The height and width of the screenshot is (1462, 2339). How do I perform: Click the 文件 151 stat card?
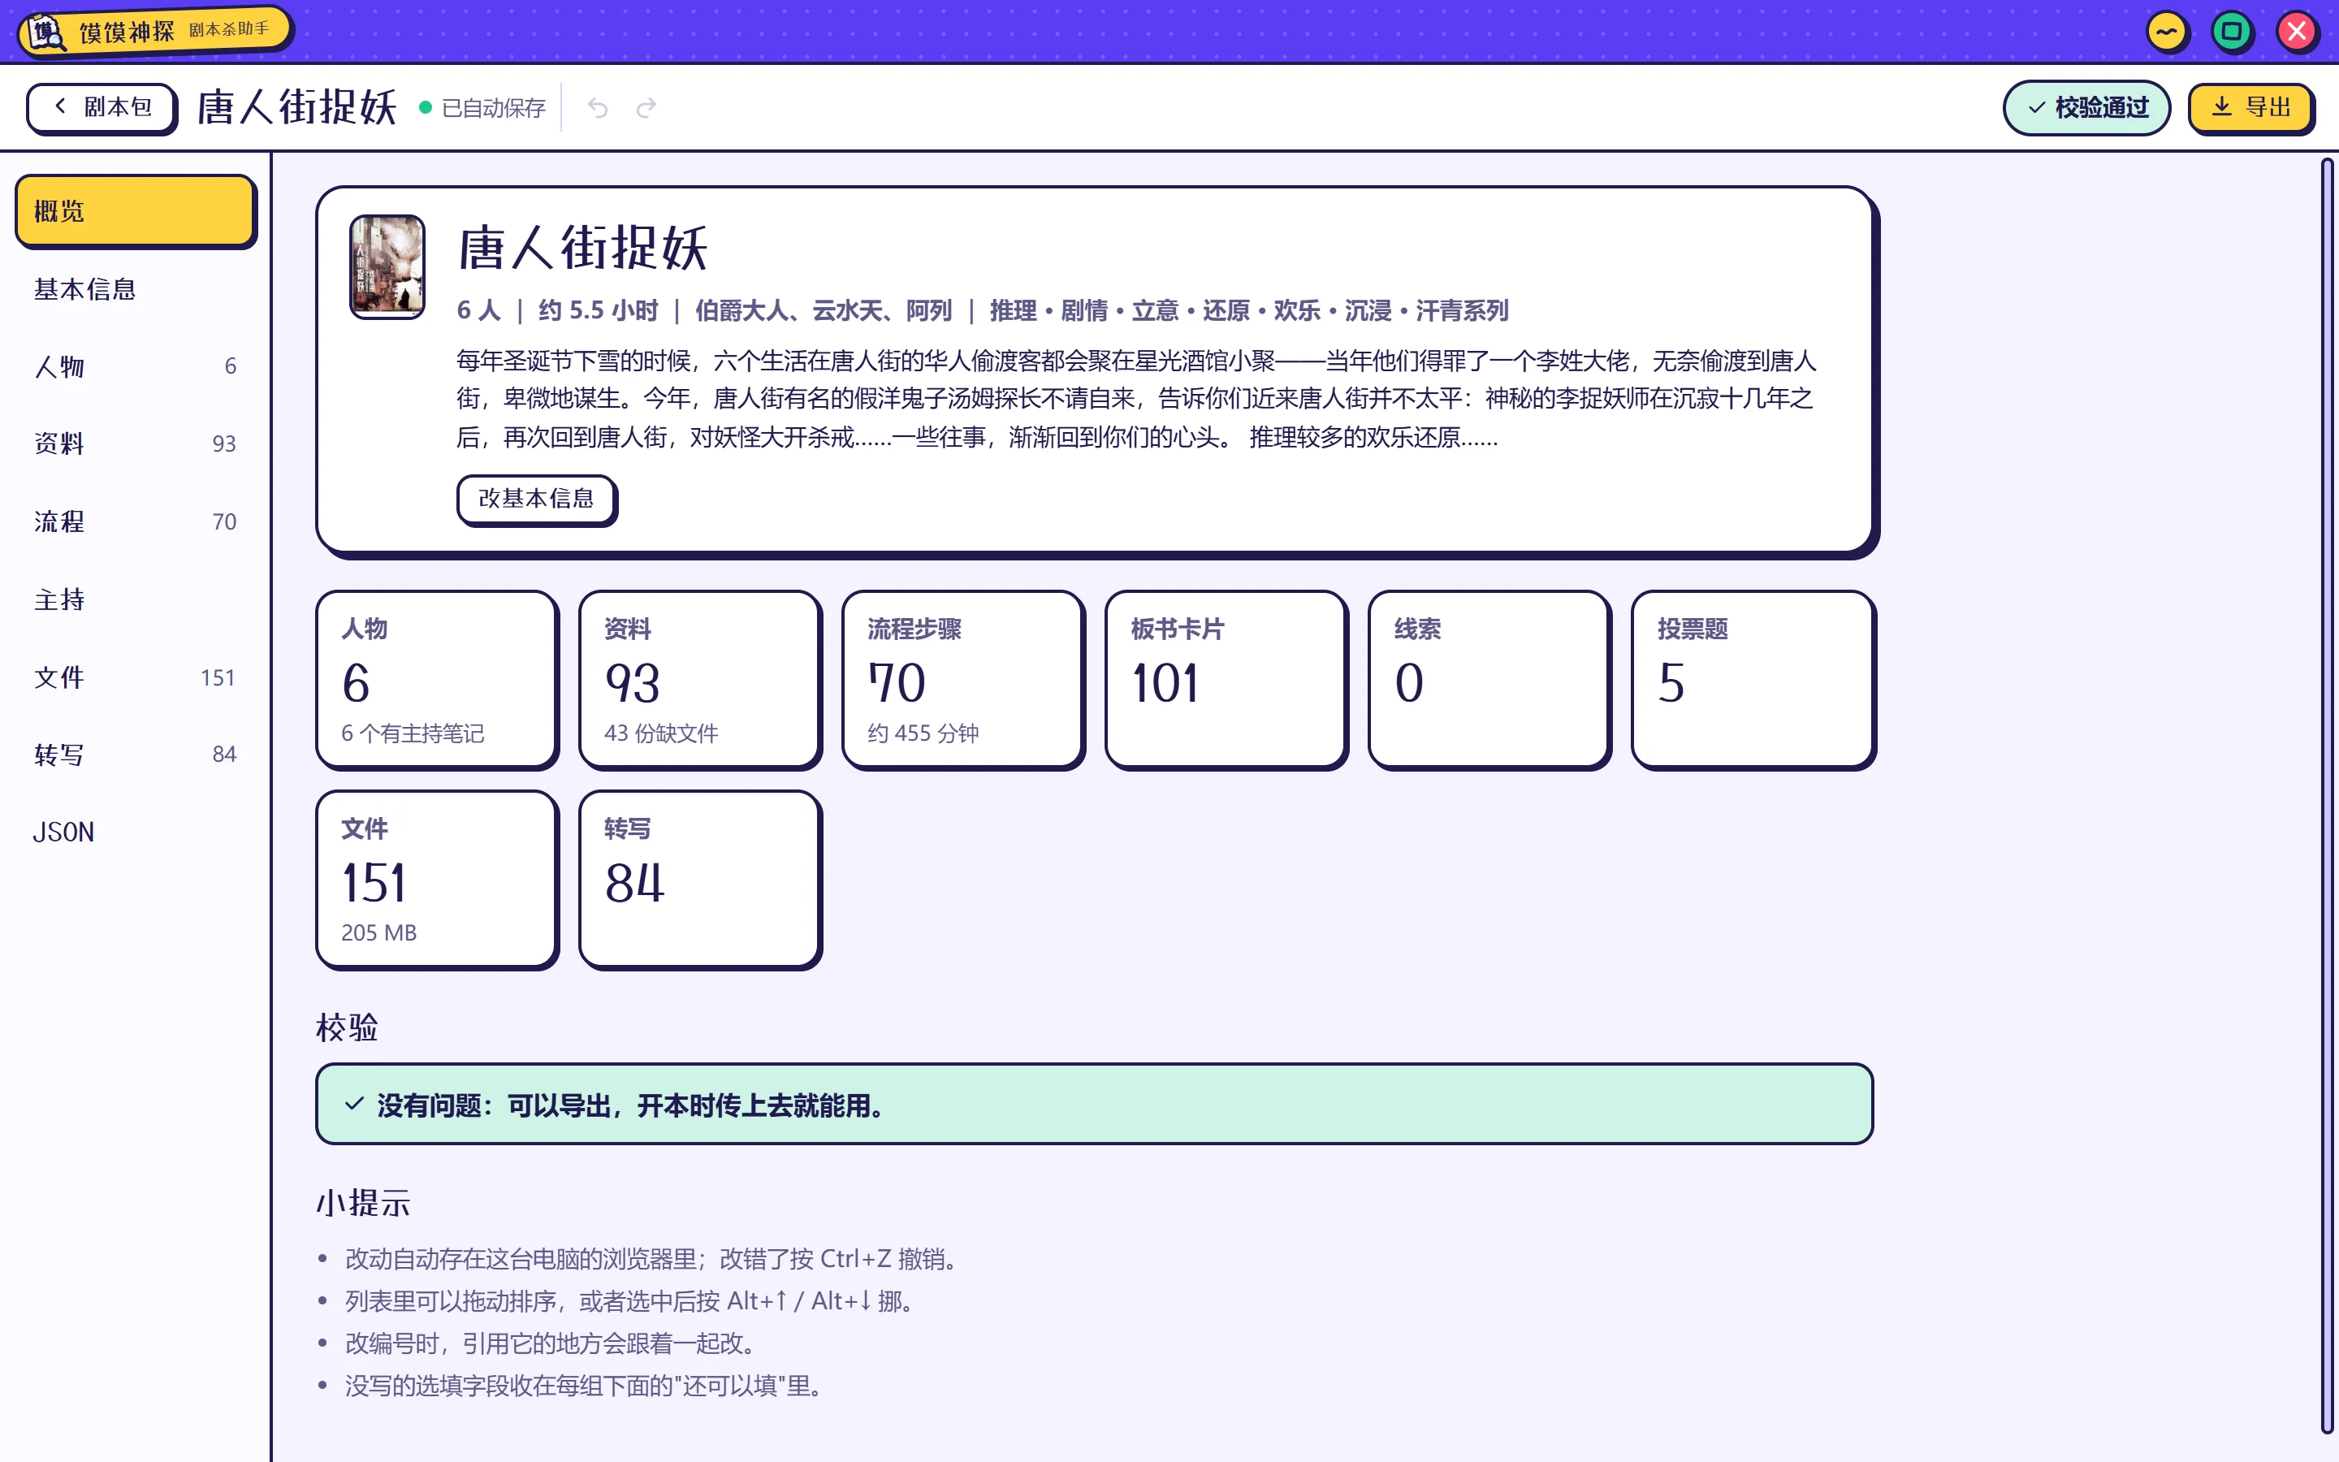(437, 880)
